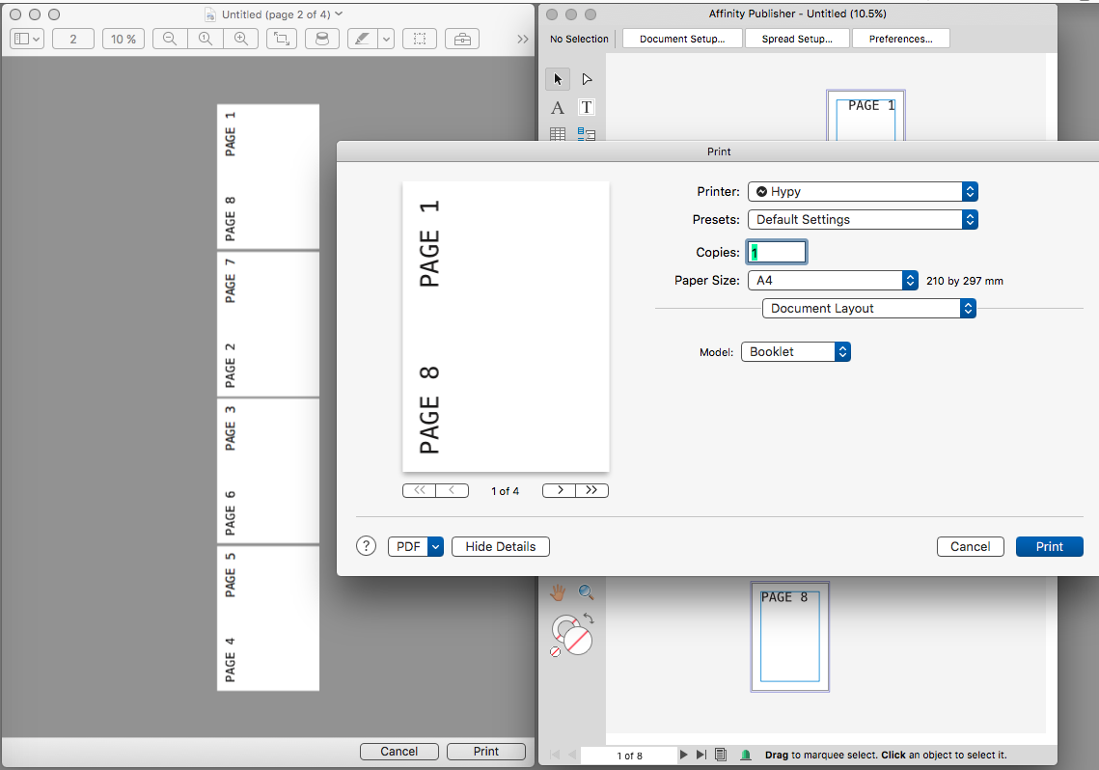Select the Node tool (white arrow)
Image resolution: width=1099 pixels, height=770 pixels.
tap(587, 79)
